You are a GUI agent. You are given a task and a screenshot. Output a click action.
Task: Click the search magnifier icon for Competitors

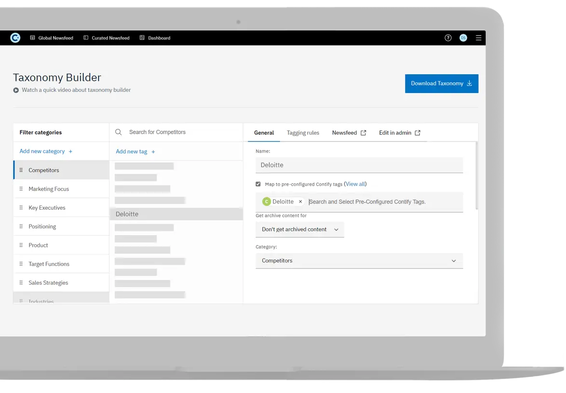tap(119, 132)
